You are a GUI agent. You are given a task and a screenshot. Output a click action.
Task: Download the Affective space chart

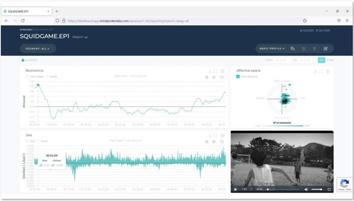pyautogui.click(x=316, y=72)
